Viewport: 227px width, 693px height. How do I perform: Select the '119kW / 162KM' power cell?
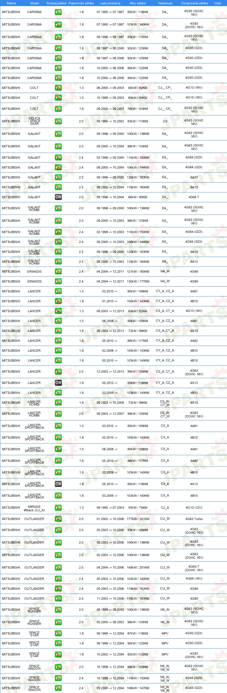(138, 589)
